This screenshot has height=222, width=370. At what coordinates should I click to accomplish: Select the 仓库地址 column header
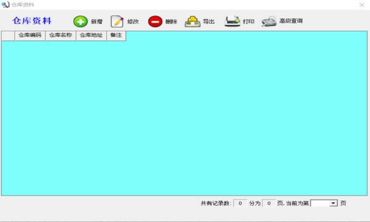click(x=91, y=36)
